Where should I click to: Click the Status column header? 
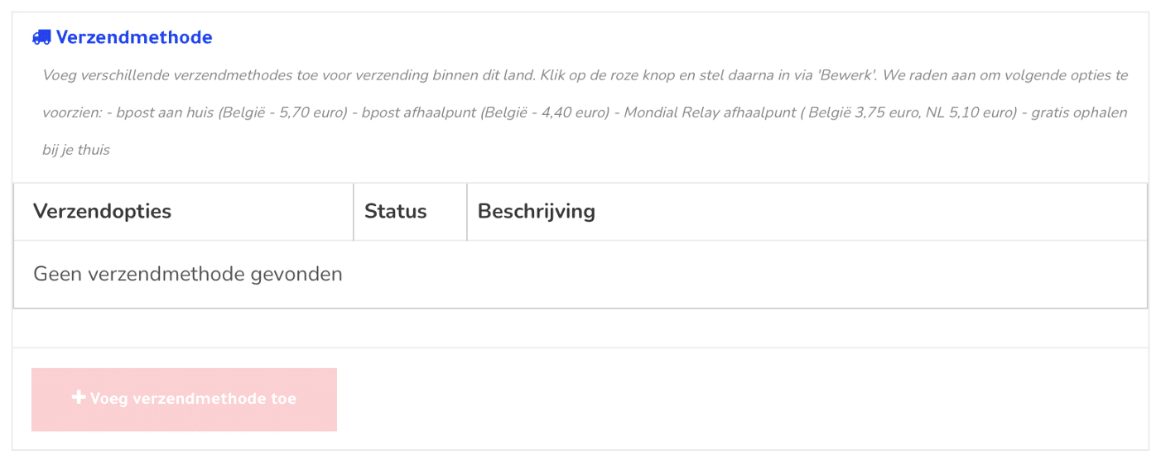click(x=395, y=211)
